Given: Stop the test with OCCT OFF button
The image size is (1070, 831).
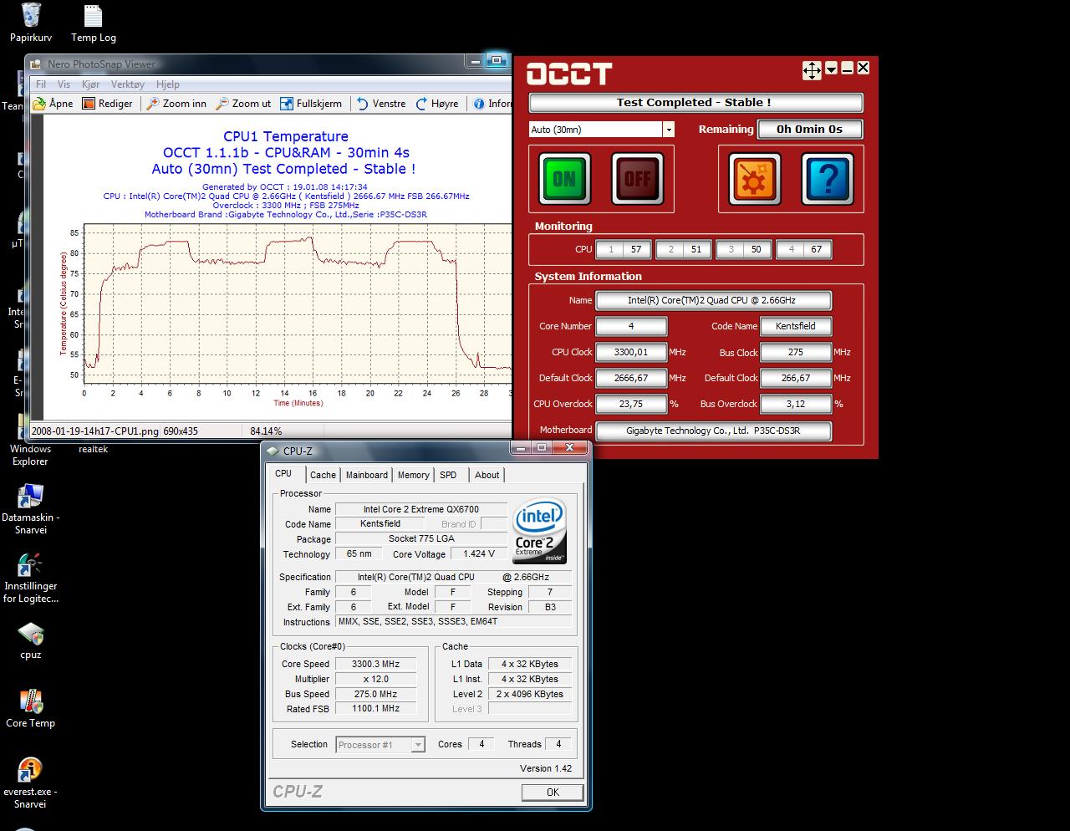Looking at the screenshot, I should click(637, 178).
